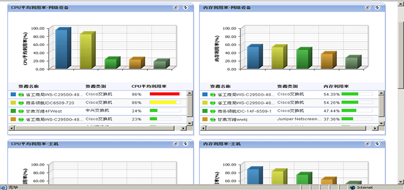Click edit icon in CPU平均利用率-网络设备 panel header
Image resolution: width=404 pixels, height=190 pixels.
[x=176, y=8]
